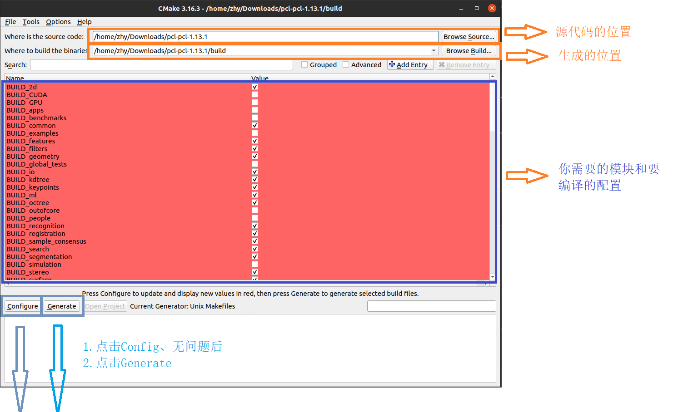Toggle the Grouped checkbox
The width and height of the screenshot is (678, 412).
(304, 65)
